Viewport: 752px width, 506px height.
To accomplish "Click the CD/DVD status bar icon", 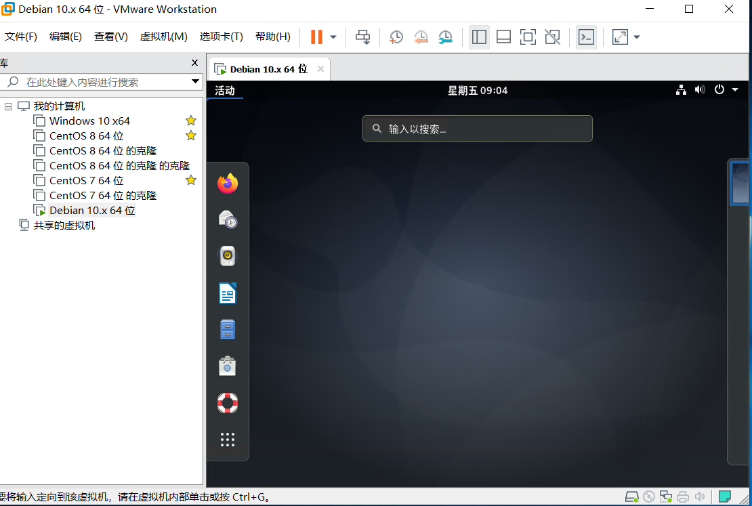I will (649, 497).
